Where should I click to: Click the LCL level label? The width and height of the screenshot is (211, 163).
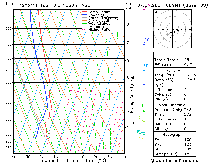pyautogui.click(x=131, y=123)
